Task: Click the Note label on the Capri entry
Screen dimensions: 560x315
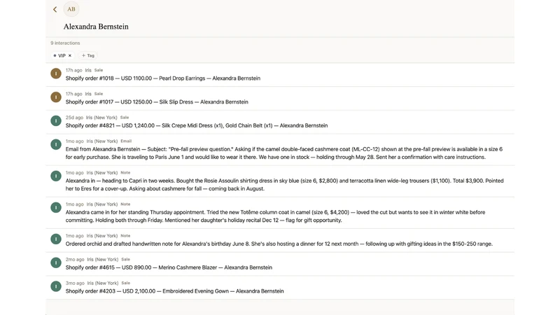Action: click(125, 172)
